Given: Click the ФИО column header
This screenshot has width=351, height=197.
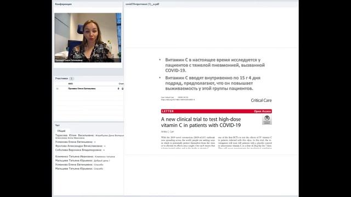Looking at the screenshot, I should tap(71, 84).
